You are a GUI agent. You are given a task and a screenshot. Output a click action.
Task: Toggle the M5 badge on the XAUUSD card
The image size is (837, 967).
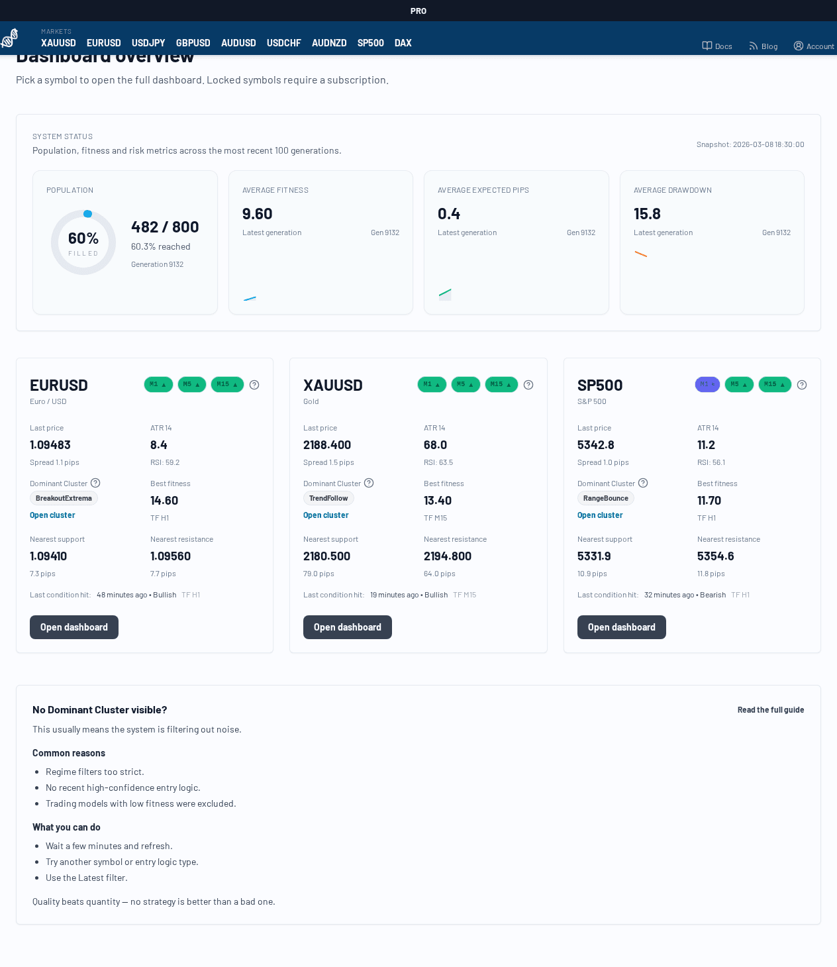[466, 383]
